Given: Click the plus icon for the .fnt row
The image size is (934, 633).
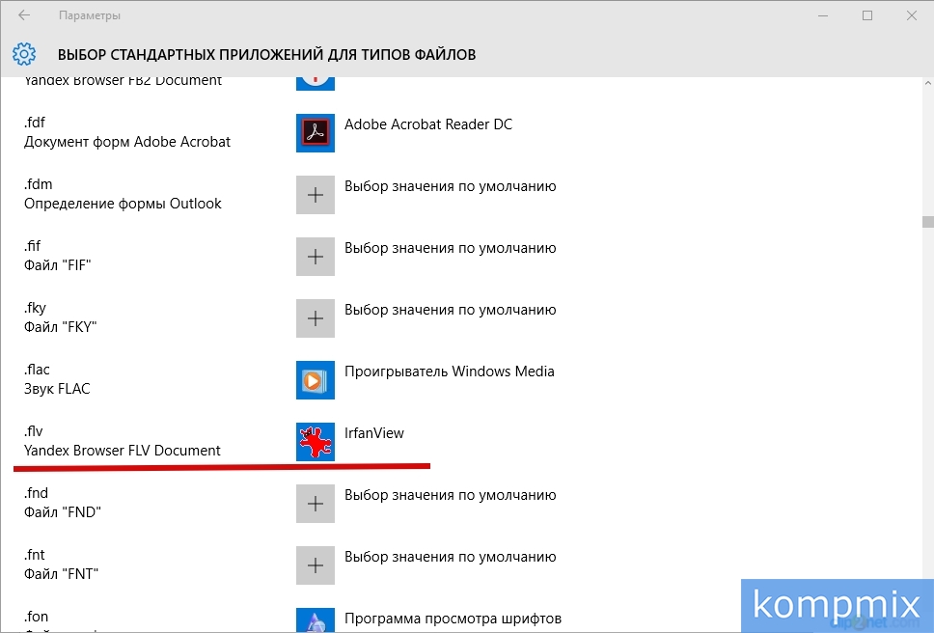Looking at the screenshot, I should [316, 565].
